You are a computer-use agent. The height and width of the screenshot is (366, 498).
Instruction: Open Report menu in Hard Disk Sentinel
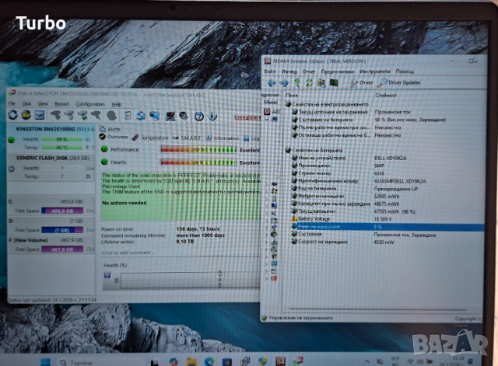pos(61,104)
